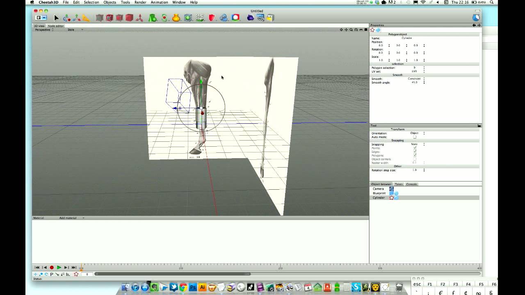Open the Smooth Constraint dropdown
The height and width of the screenshot is (295, 525).
click(416, 79)
